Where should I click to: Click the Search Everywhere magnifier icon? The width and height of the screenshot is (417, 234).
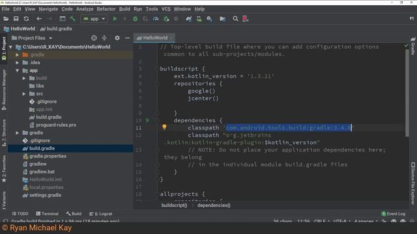point(235,19)
